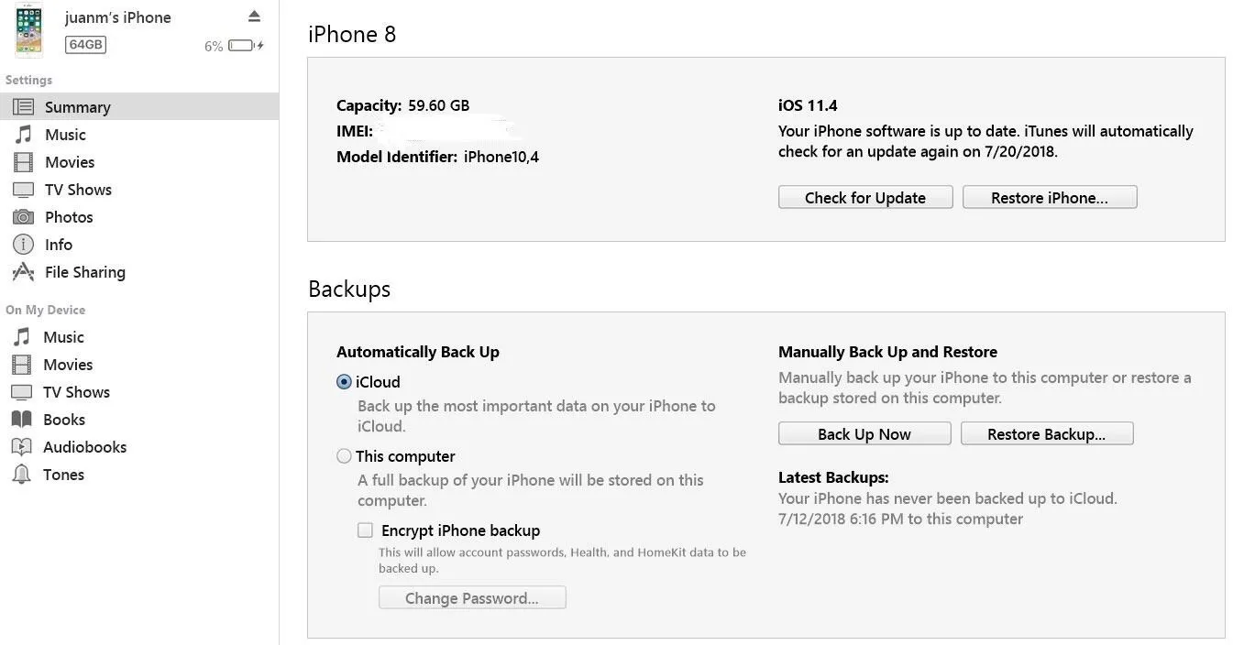
Task: Click the iPhone device thumbnail image
Action: pos(29,29)
